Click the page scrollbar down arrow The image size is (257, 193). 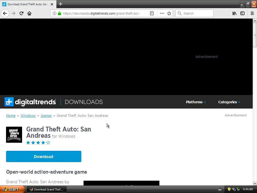(x=255, y=183)
